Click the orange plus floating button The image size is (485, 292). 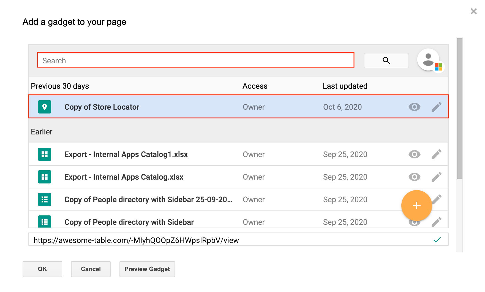coord(416,206)
